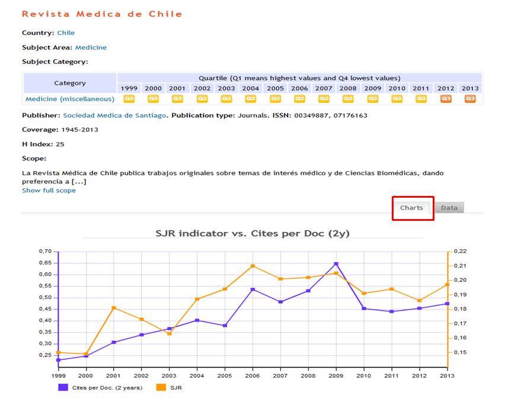Click the 2009 Cites per Doc peak point
The image size is (505, 399).
coord(336,264)
